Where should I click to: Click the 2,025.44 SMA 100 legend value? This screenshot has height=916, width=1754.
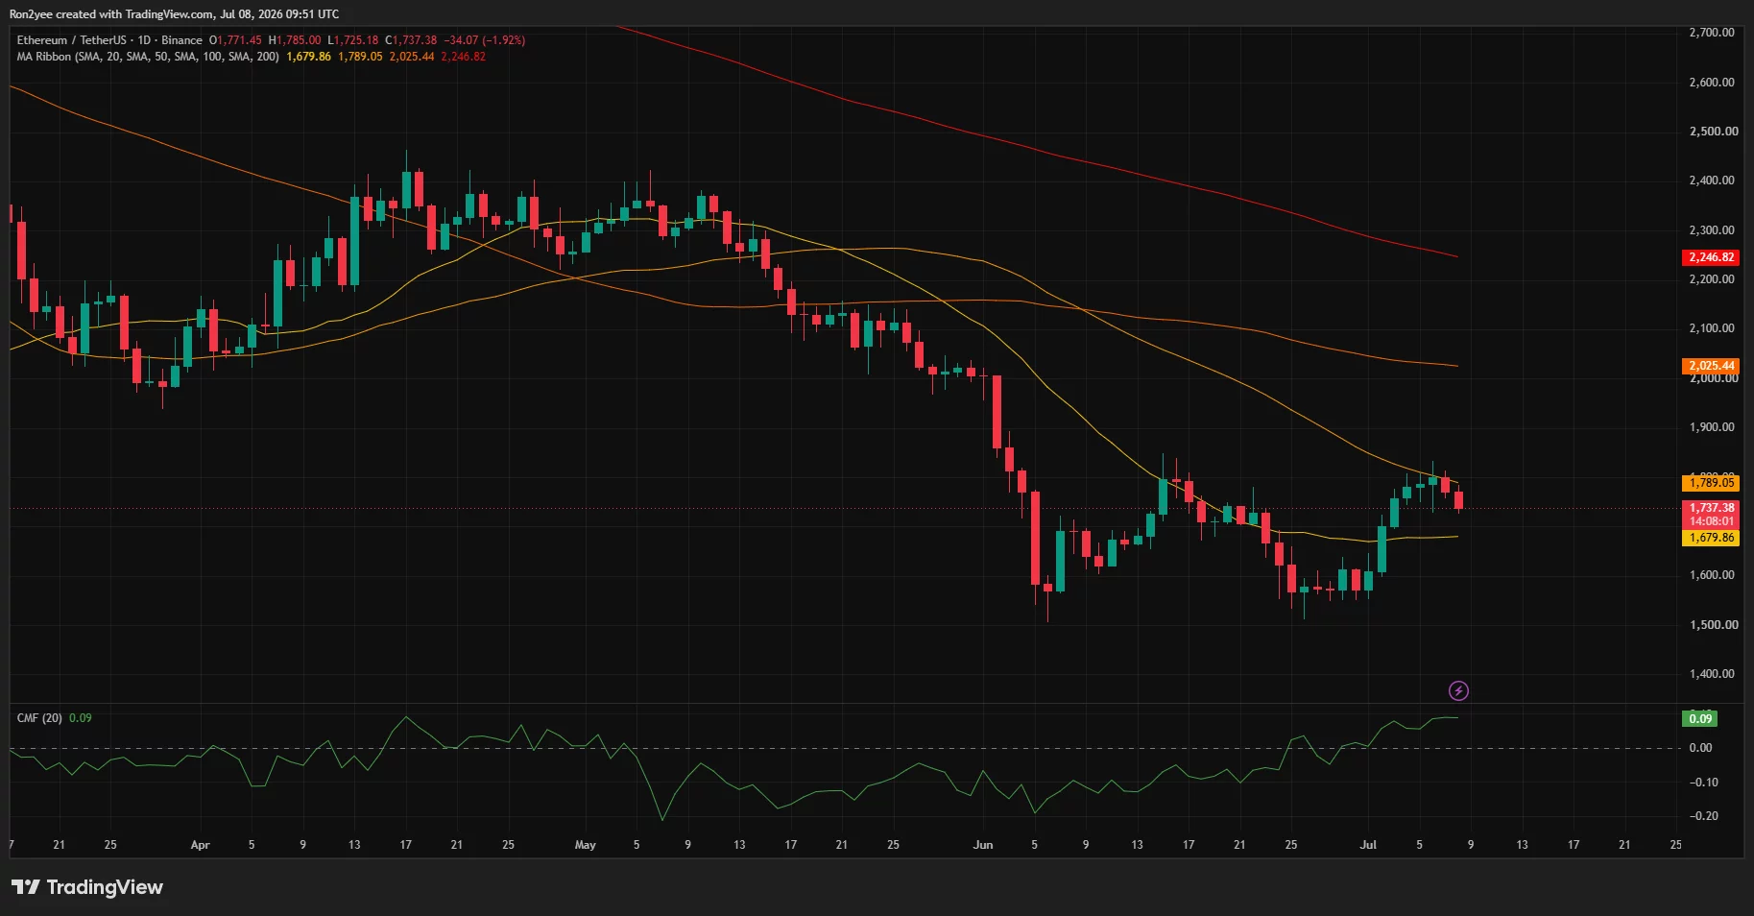coord(411,57)
